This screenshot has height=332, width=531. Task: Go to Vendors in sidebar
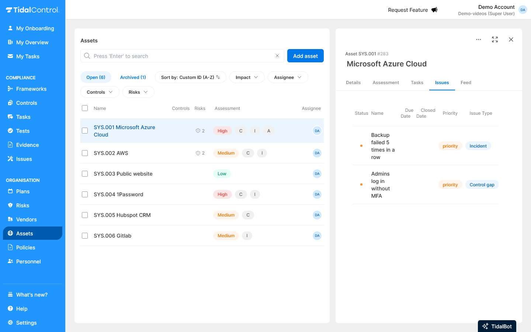point(26,219)
